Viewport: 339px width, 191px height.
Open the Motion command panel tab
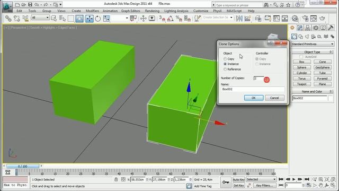316,28
